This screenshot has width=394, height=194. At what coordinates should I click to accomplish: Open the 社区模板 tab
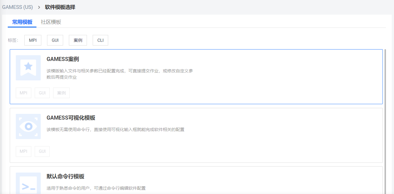click(51, 22)
